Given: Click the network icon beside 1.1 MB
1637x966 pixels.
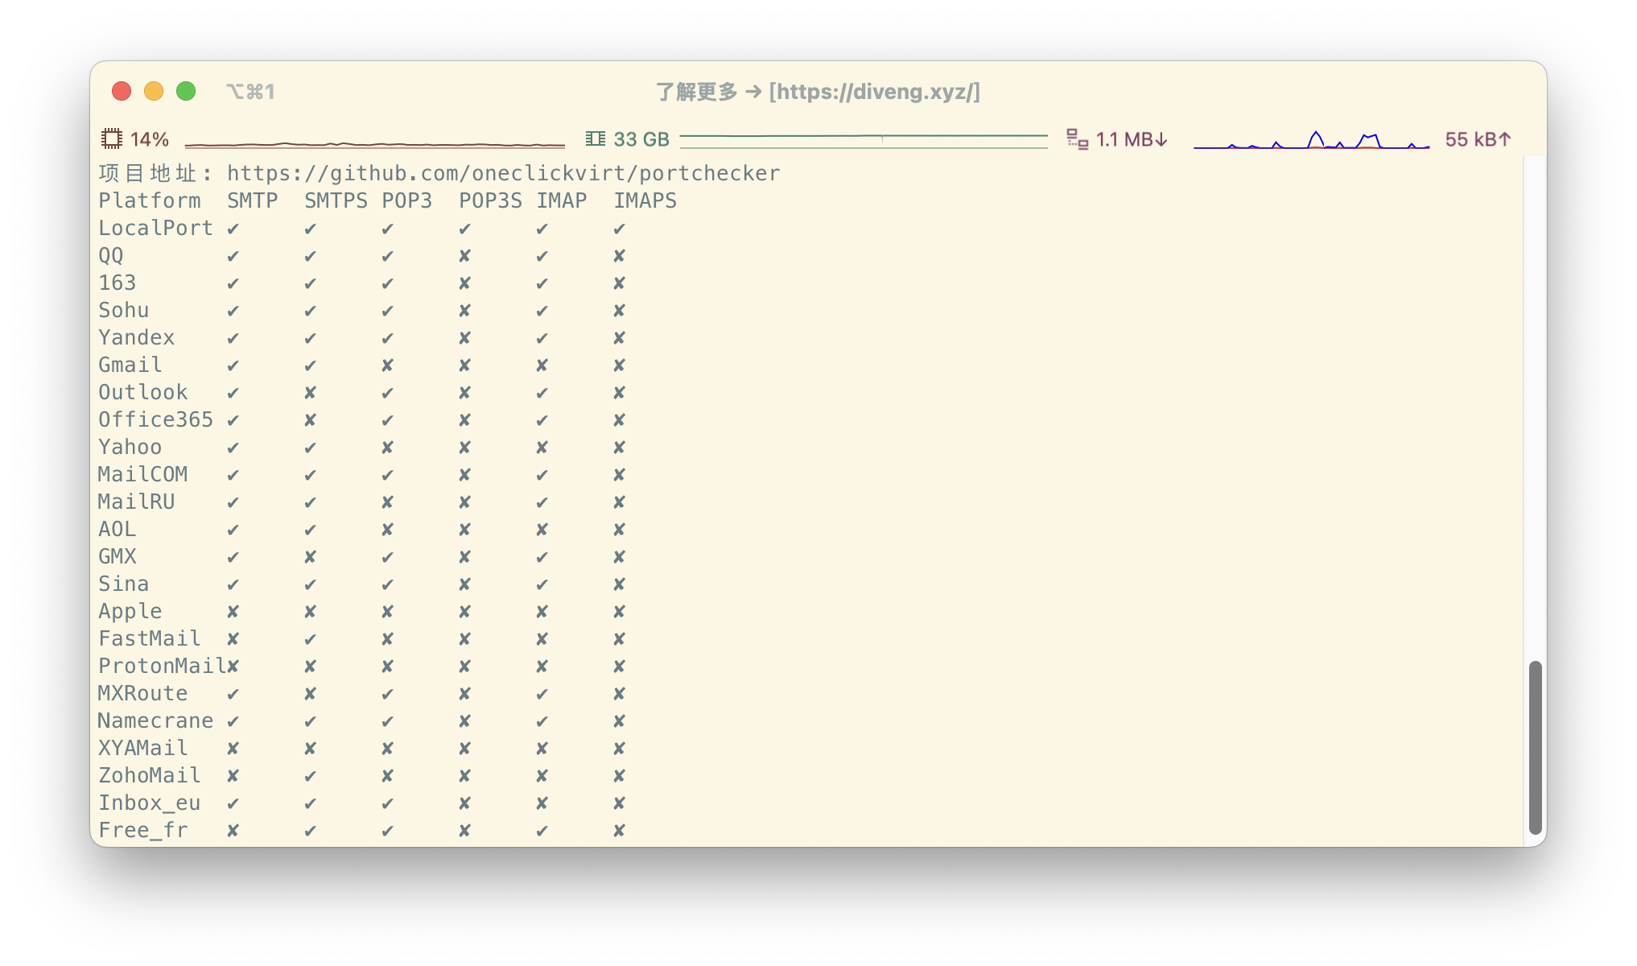Looking at the screenshot, I should (x=1077, y=139).
